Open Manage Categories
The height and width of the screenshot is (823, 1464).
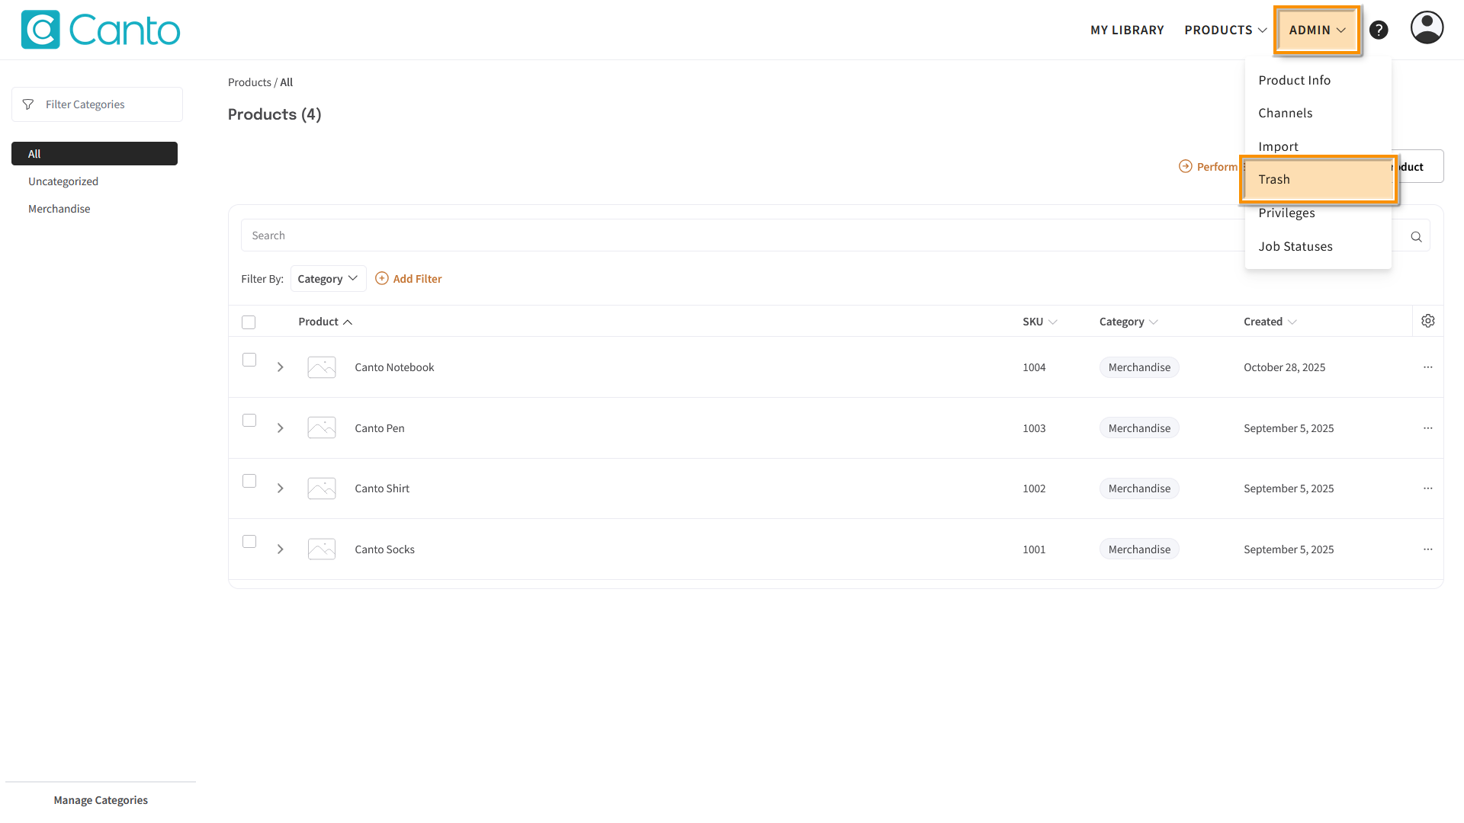[101, 800]
